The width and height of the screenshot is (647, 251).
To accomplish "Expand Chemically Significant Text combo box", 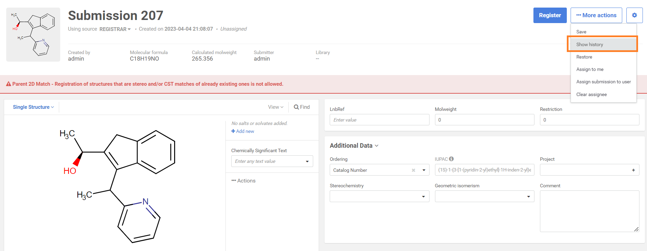I will (x=307, y=161).
